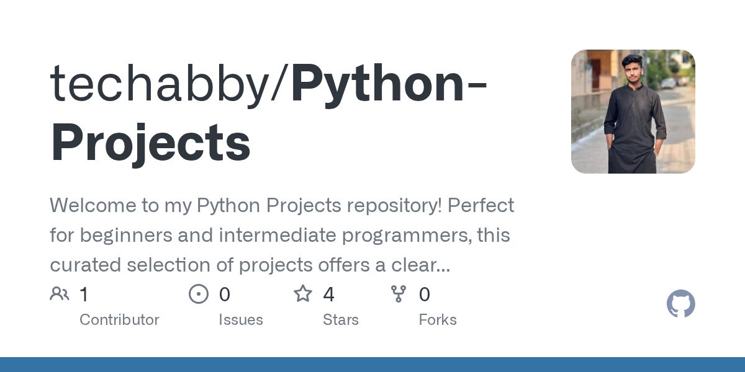Viewport: 745px width, 372px height.
Task: Click the star count 4
Action: (328, 294)
